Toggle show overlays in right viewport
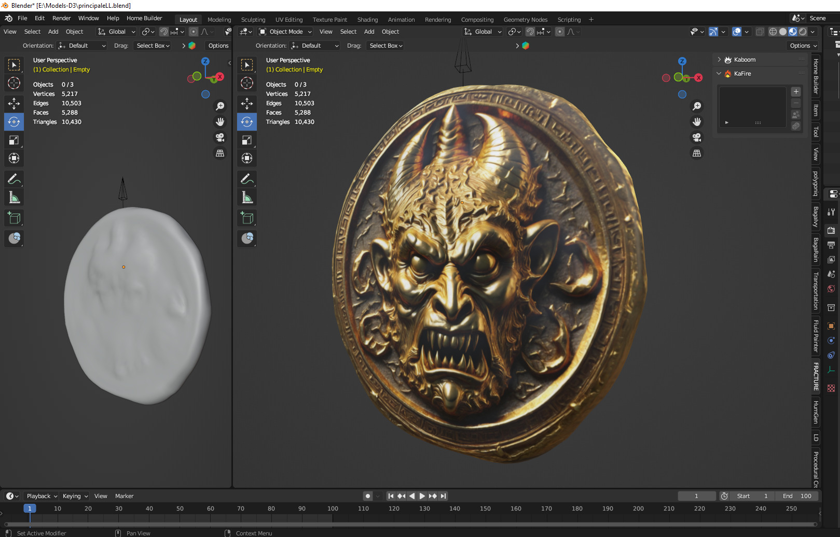840x537 pixels. [x=737, y=32]
